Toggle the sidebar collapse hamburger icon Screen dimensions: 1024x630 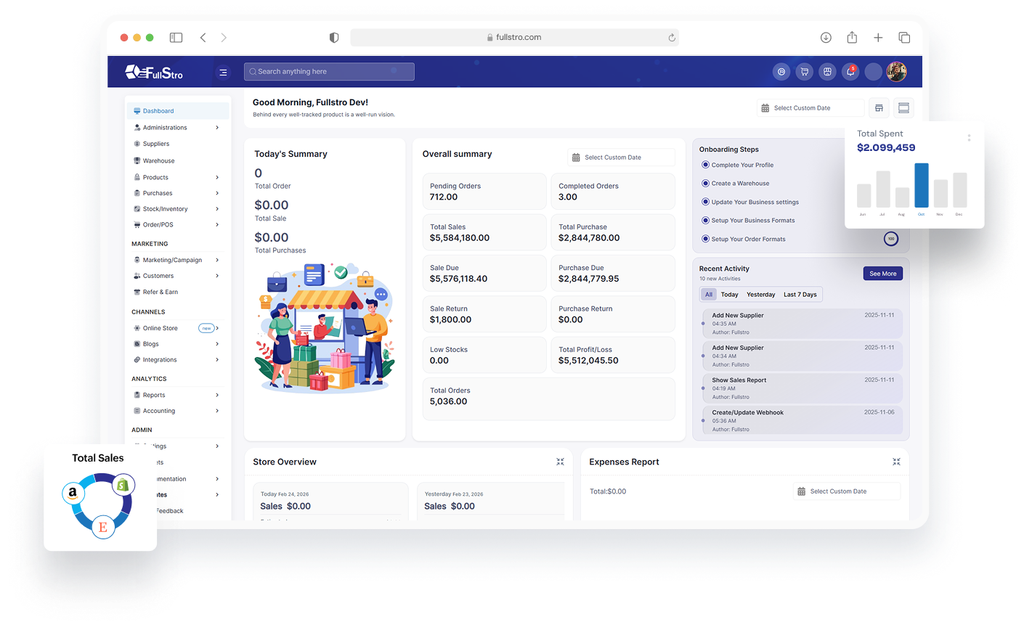[x=223, y=72]
